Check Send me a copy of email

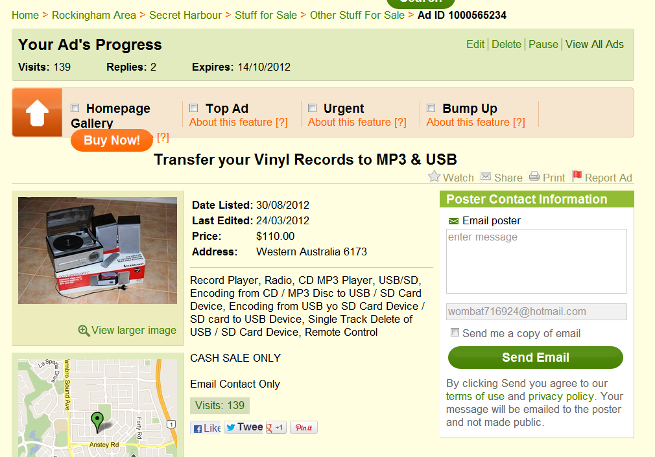[x=455, y=333]
